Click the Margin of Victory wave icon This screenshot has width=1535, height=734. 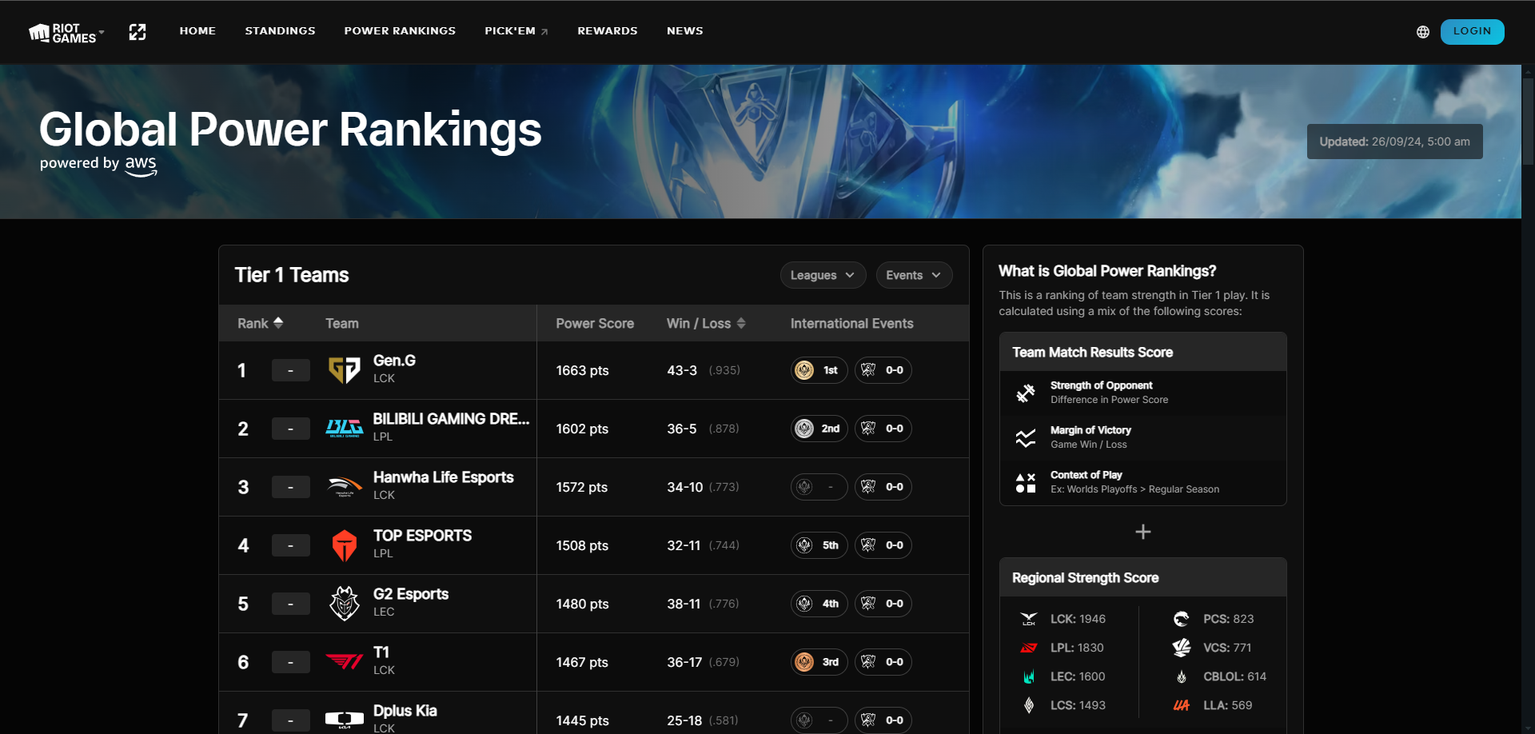click(1026, 437)
